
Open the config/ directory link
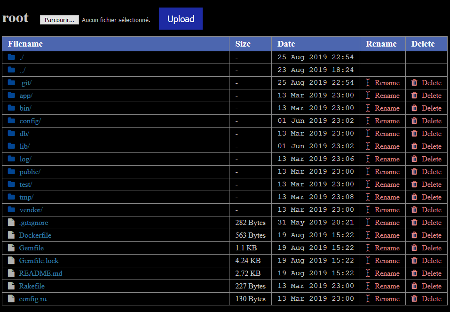tap(30, 121)
